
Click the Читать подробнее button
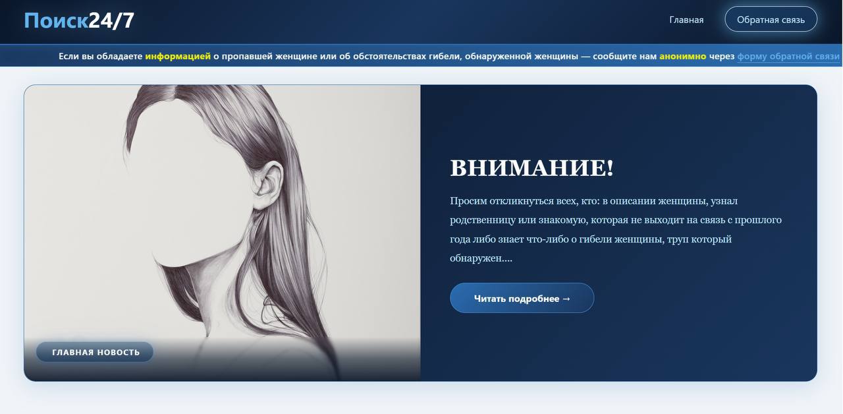(x=522, y=298)
